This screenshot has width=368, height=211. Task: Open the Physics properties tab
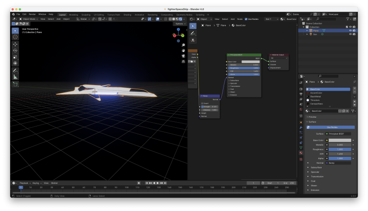301,137
